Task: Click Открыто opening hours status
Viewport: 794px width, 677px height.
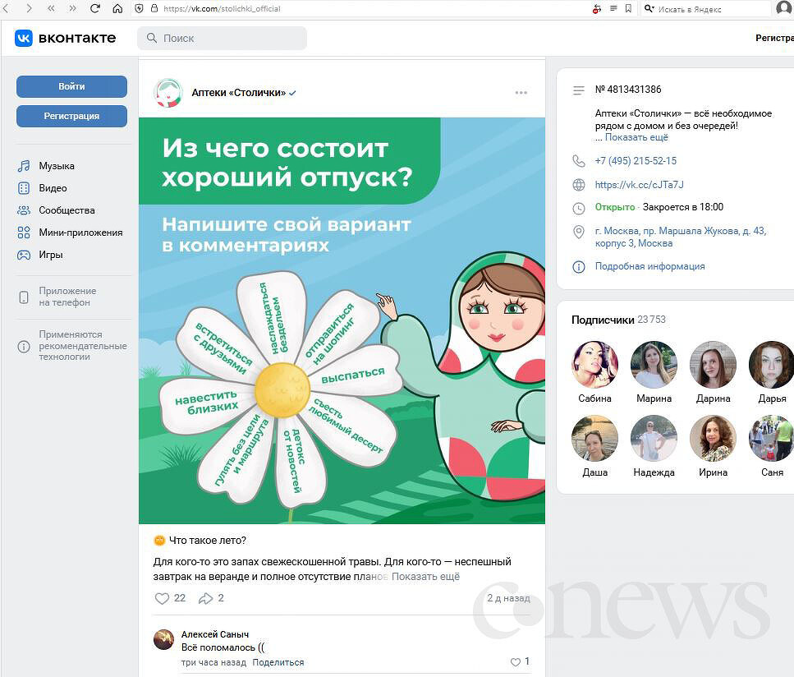Action: pyautogui.click(x=615, y=207)
